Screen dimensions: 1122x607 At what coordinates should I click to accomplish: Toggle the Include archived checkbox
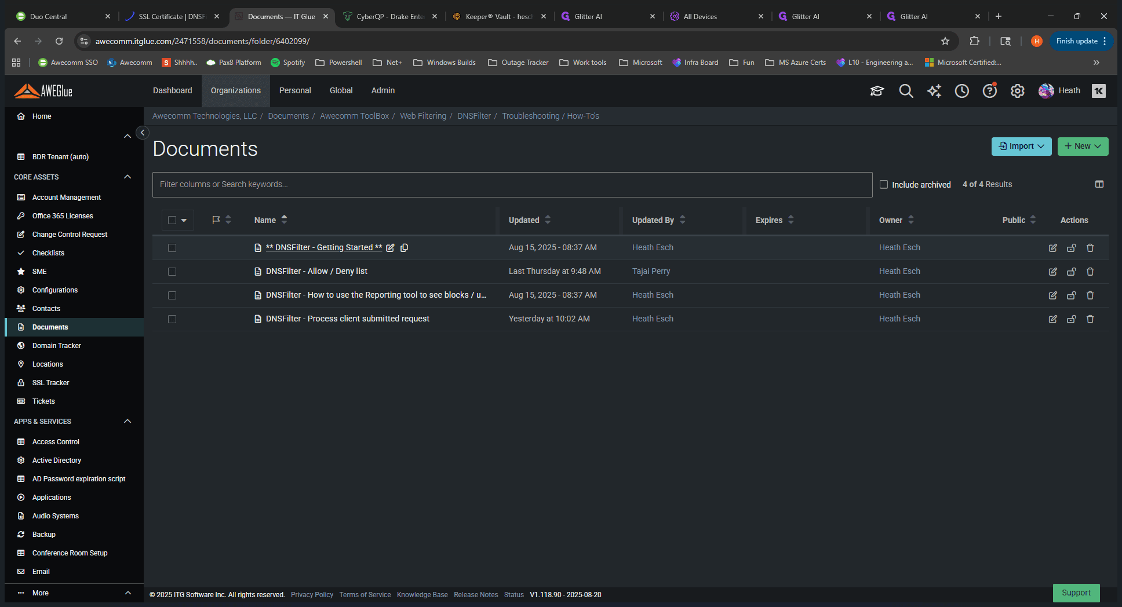884,184
